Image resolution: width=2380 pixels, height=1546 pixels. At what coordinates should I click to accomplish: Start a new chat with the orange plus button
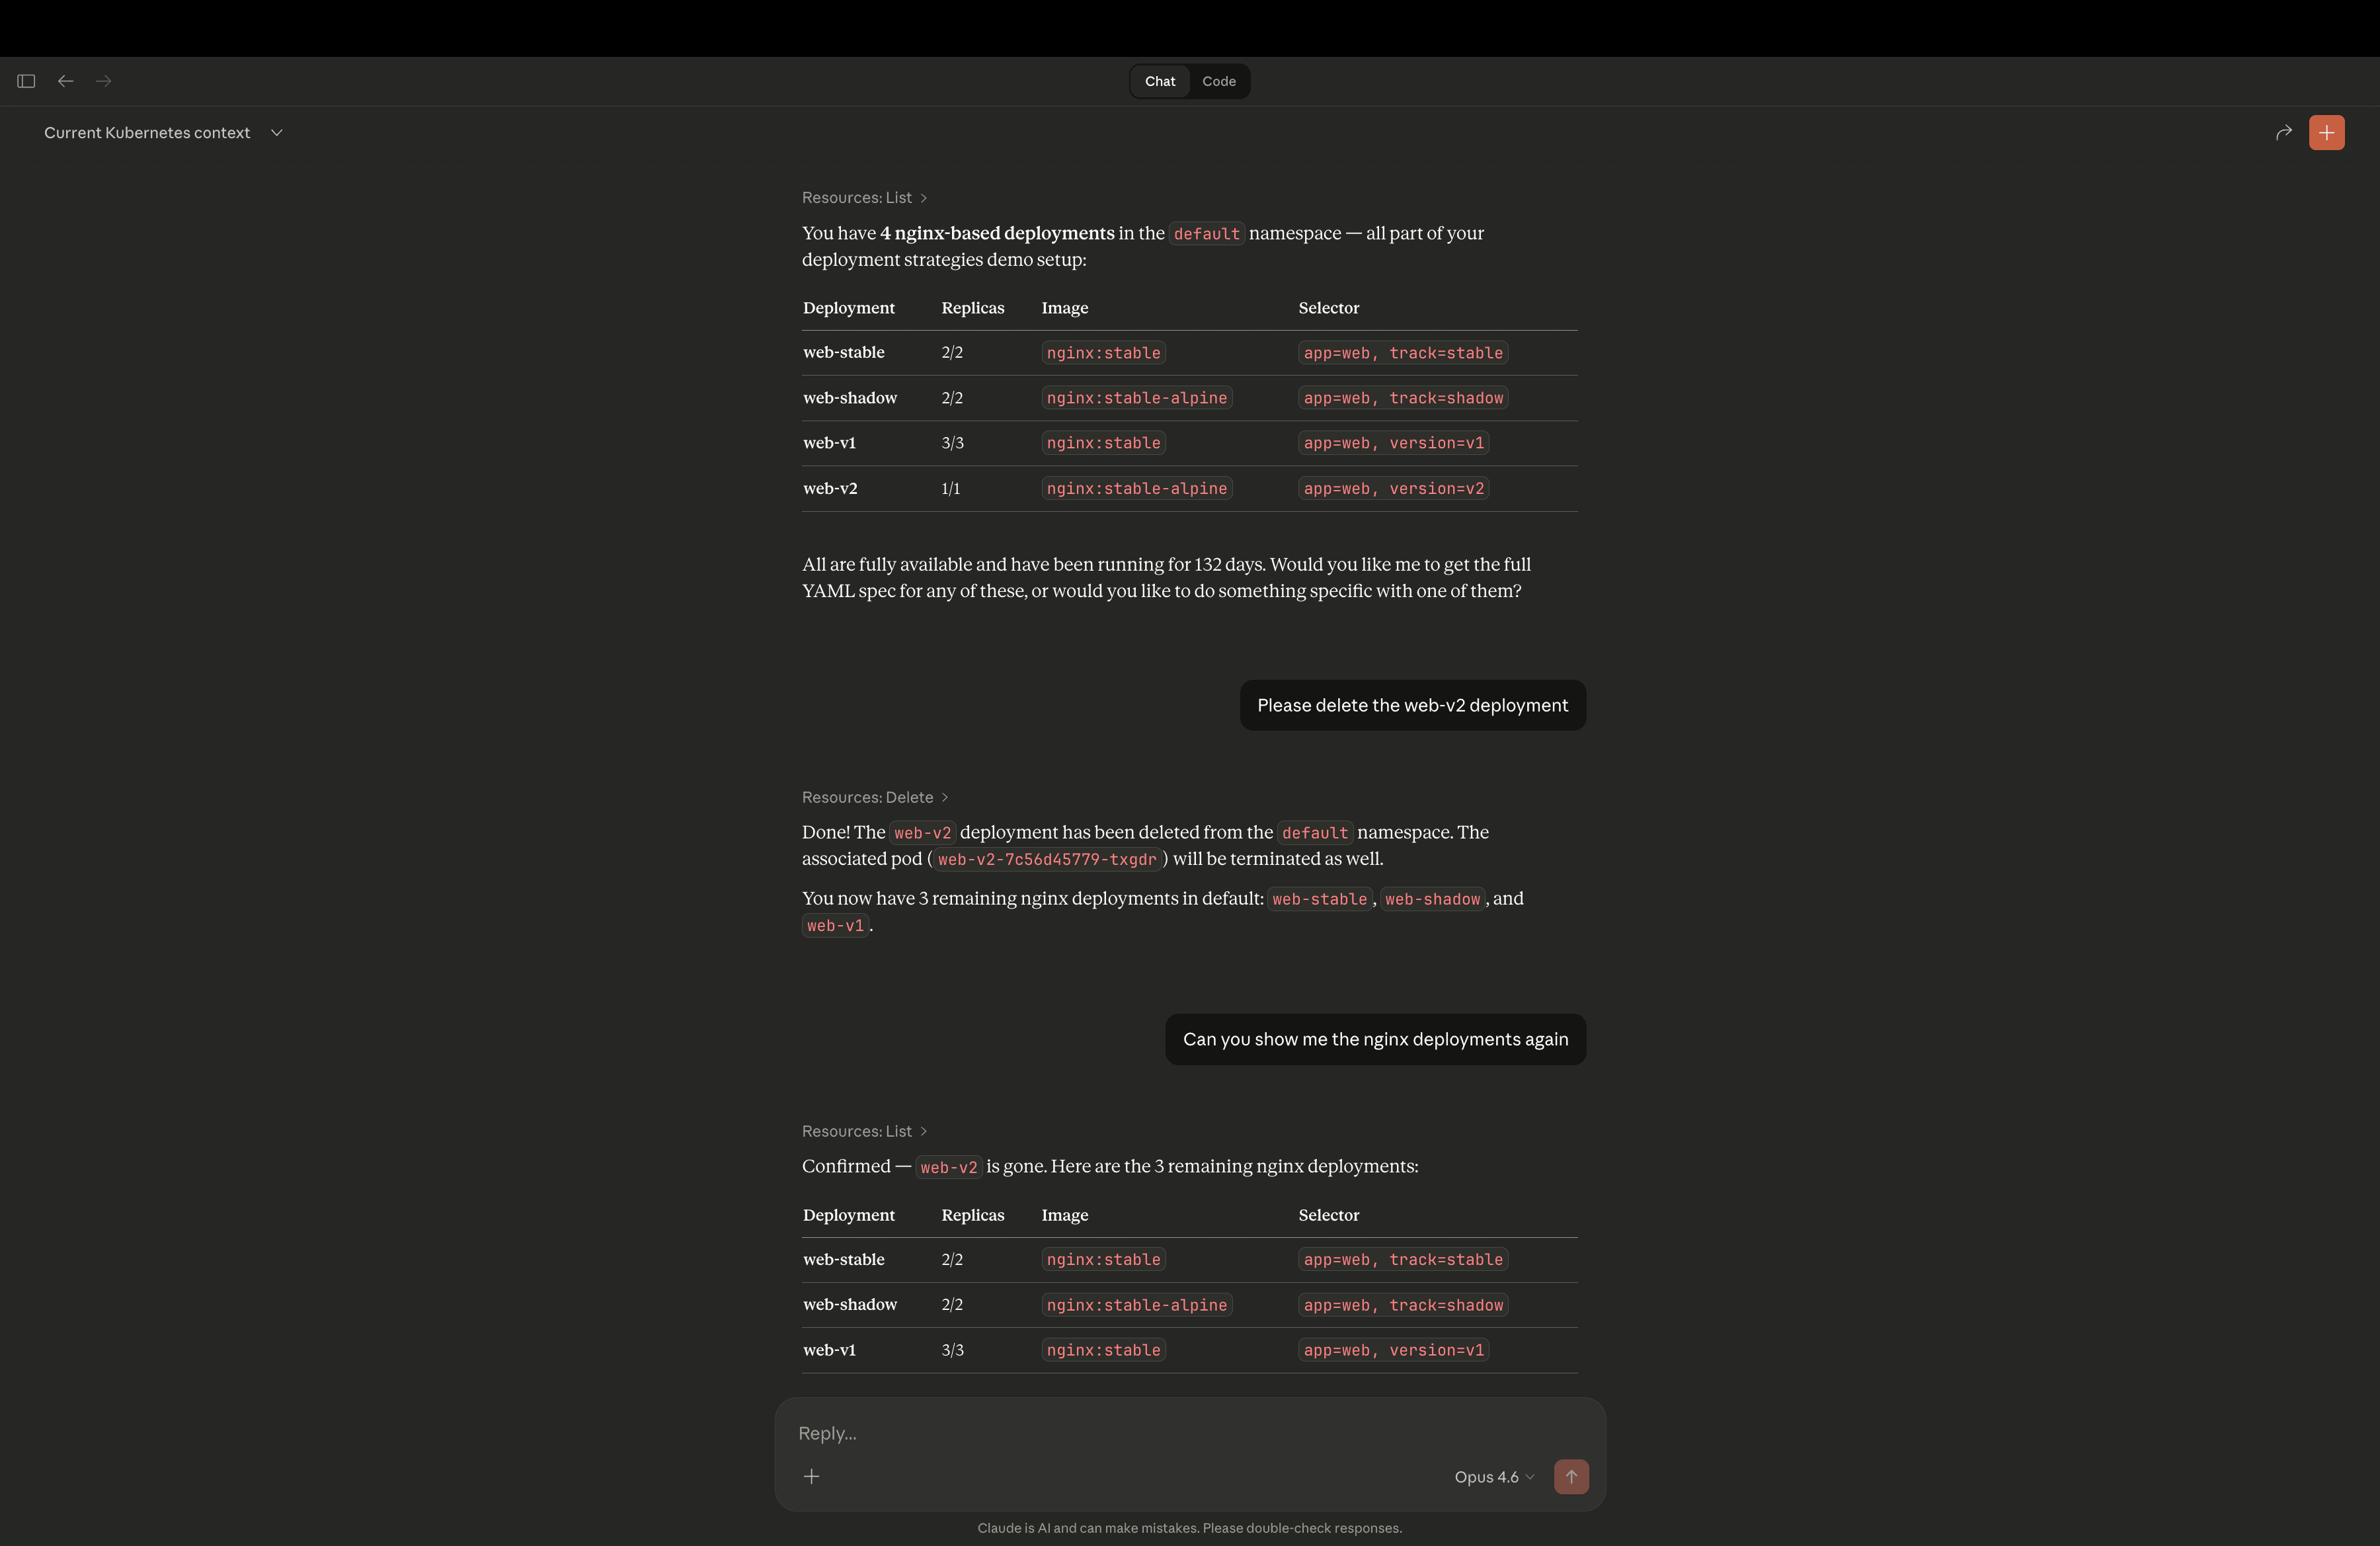click(2327, 132)
